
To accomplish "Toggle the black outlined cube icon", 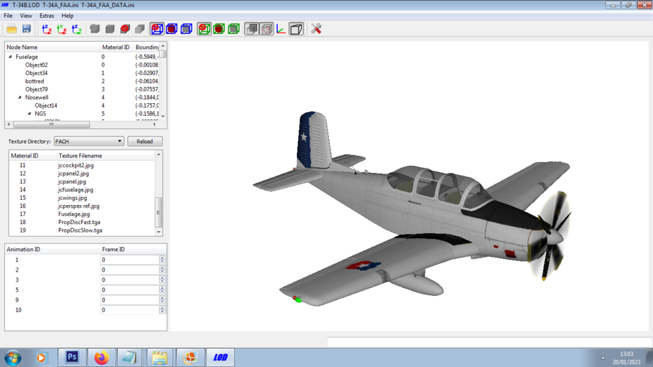I will [296, 29].
